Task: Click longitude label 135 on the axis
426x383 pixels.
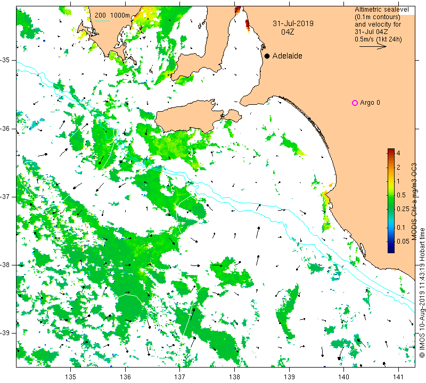Action: click(71, 377)
